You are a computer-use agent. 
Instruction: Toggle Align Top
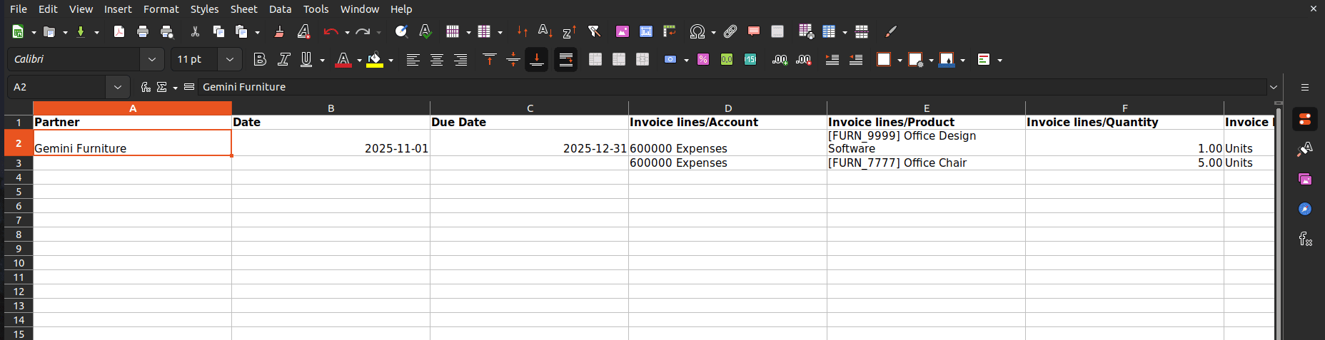[489, 59]
